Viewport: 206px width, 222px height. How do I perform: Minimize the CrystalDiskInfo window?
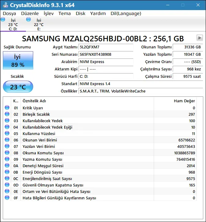(168, 5)
